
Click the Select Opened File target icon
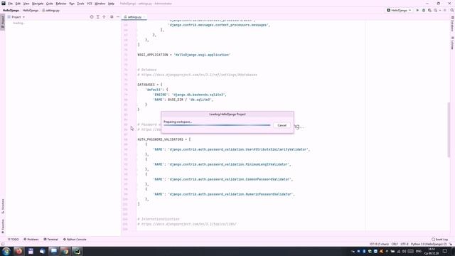[92, 17]
